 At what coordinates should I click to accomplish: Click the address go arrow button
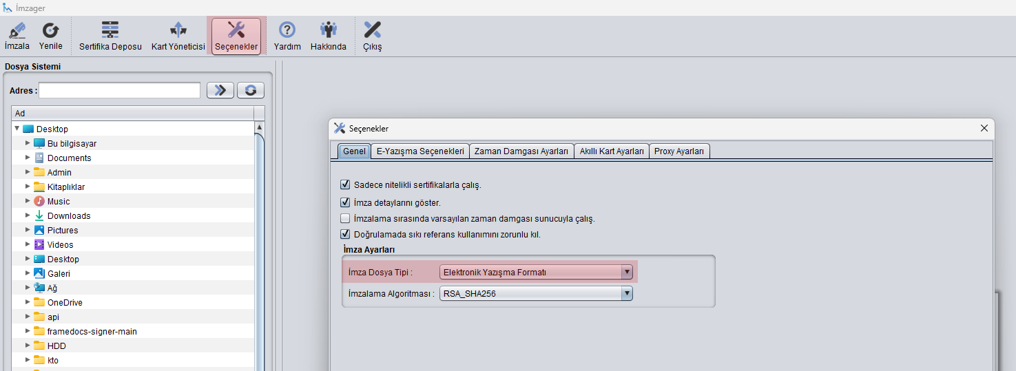coord(220,90)
